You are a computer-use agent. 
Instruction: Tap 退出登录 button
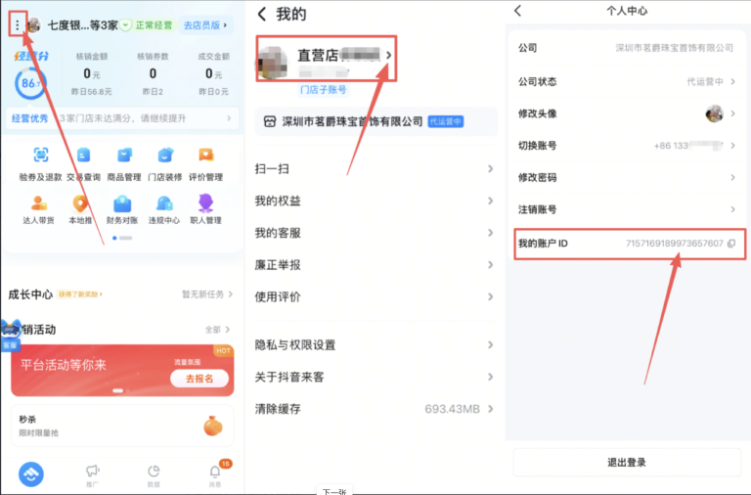coord(627,463)
